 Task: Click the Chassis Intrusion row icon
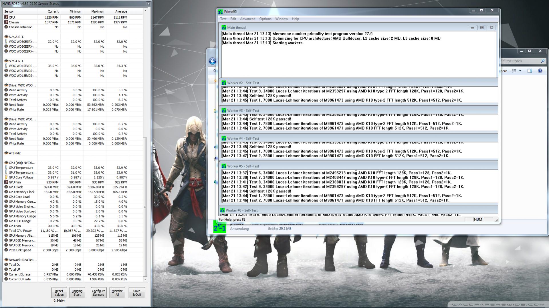tap(6, 27)
